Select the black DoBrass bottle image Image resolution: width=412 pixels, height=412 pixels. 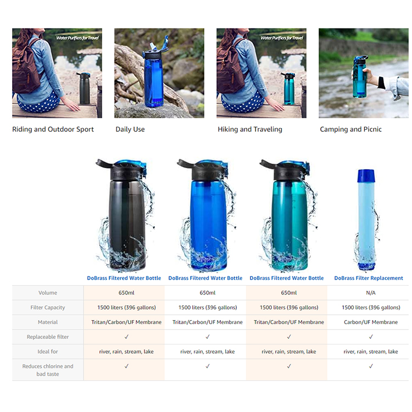(126, 215)
